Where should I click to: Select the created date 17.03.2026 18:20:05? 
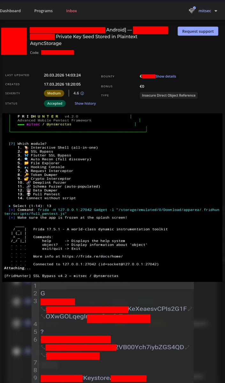pyautogui.click(x=62, y=84)
